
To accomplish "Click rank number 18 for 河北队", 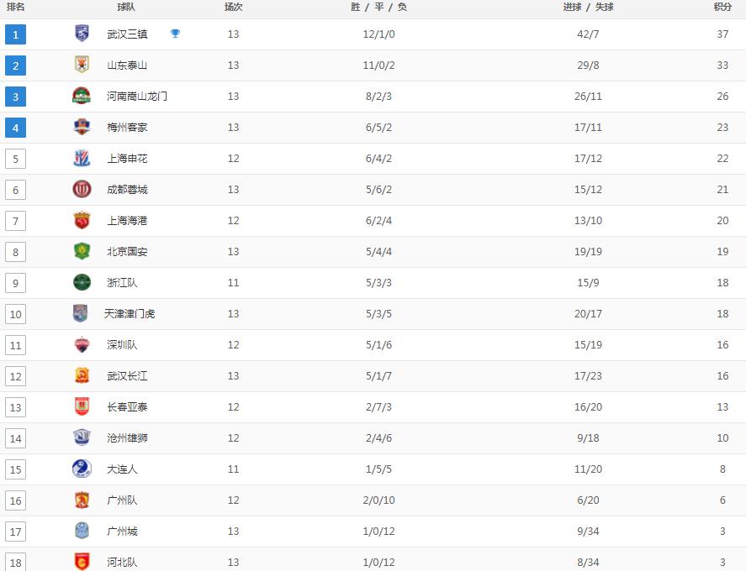I will (x=15, y=563).
